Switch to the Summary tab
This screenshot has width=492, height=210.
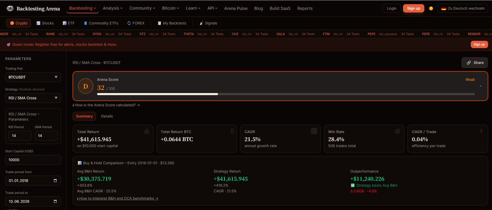tap(84, 116)
